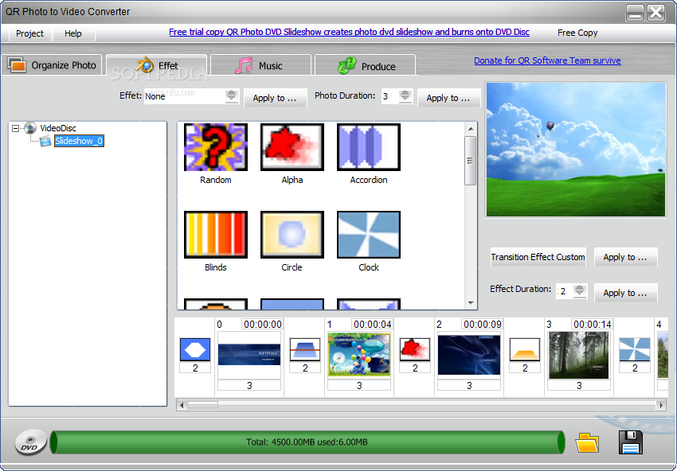Click Apply to next to Photo Duration

point(448,98)
